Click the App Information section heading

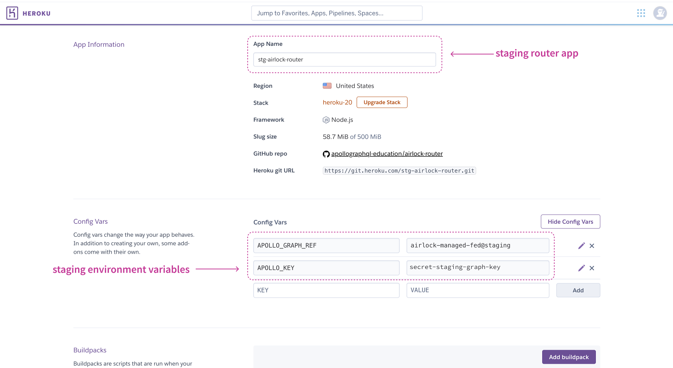point(99,44)
